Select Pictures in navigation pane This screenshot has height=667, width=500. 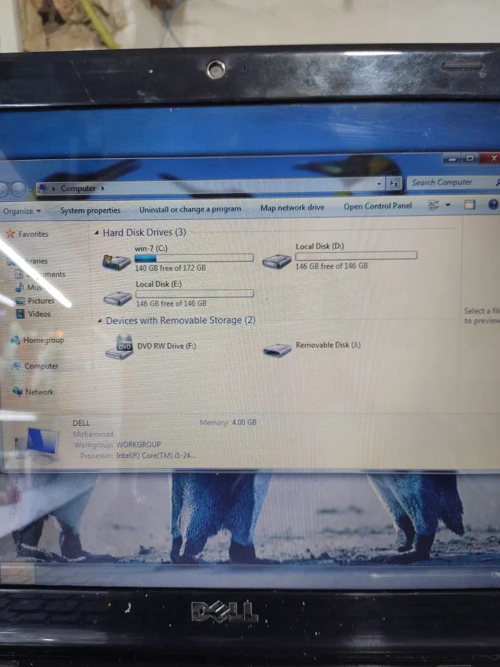[x=41, y=301]
